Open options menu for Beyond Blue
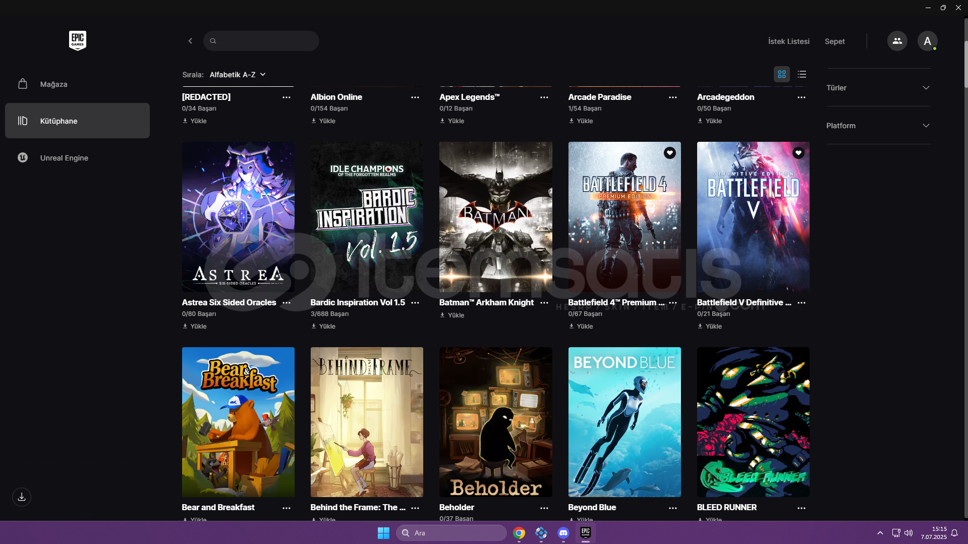The image size is (968, 544). [x=672, y=508]
